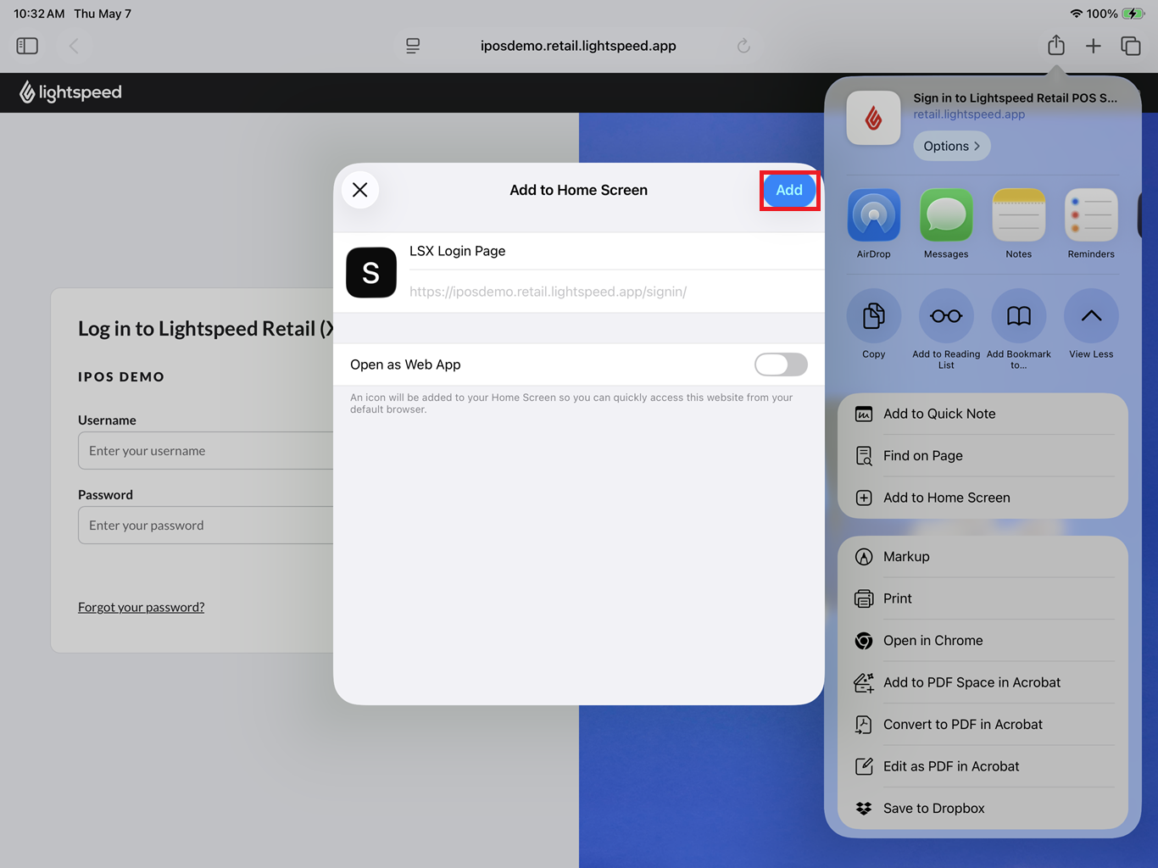This screenshot has height=868, width=1158.
Task: Tap the signin URL text in dialog
Action: tap(548, 292)
